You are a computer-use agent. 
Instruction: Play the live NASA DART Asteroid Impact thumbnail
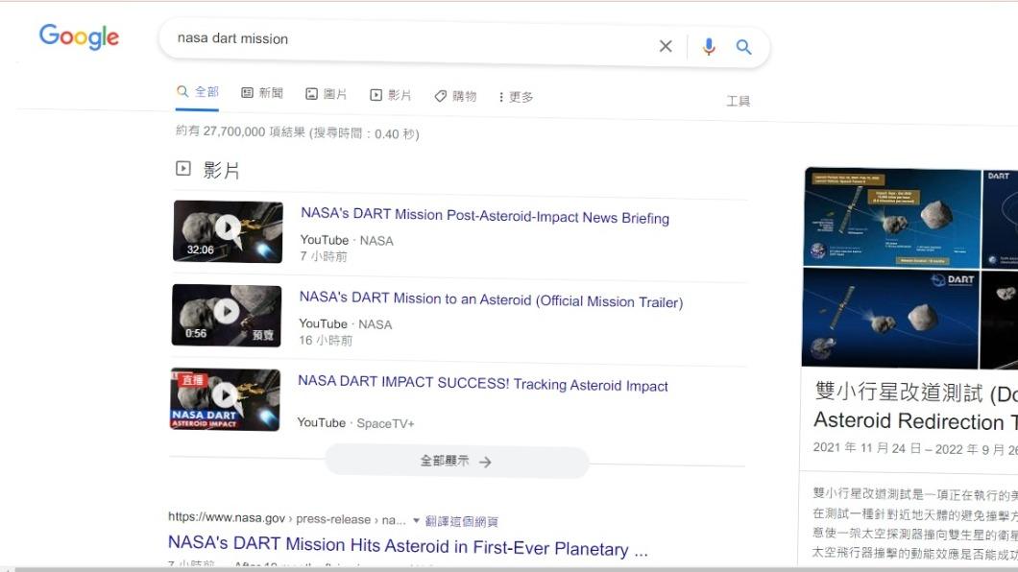click(x=225, y=399)
